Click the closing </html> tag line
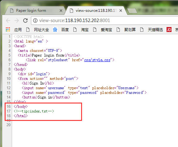Screen dimensions: 178x147 pos(21,116)
